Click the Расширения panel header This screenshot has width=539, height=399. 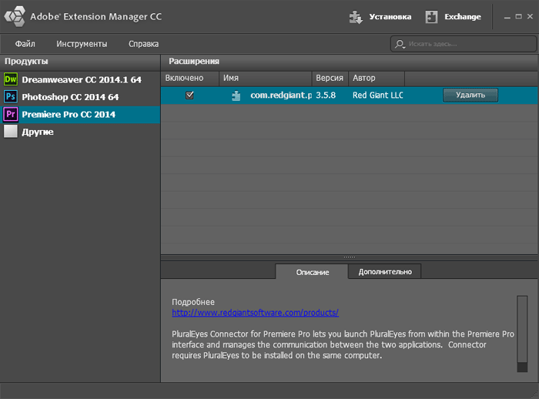pyautogui.click(x=350, y=61)
